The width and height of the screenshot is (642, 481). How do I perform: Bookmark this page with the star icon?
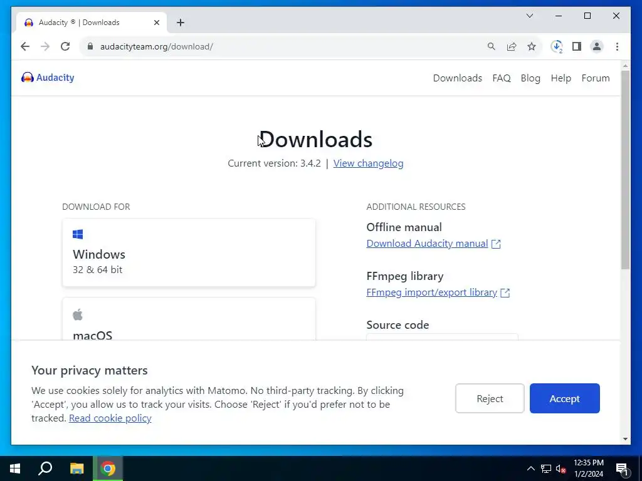coord(532,46)
